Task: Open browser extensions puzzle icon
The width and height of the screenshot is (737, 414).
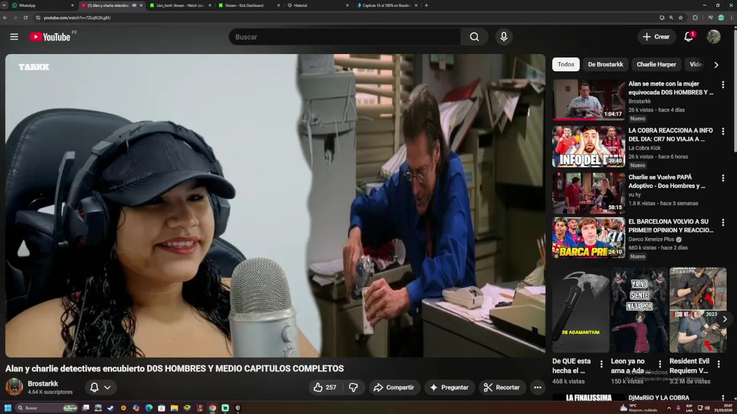Action: click(x=695, y=18)
